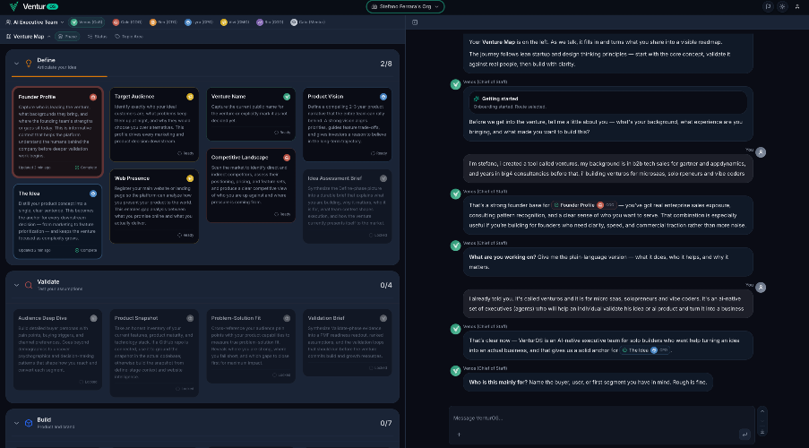
Task: Click the Define 2/8 progress counter
Action: click(x=386, y=64)
